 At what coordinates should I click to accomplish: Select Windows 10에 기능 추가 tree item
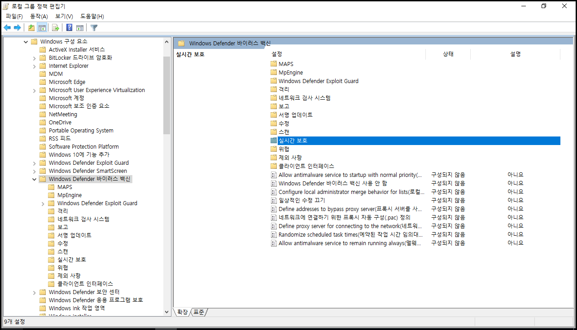(79, 155)
